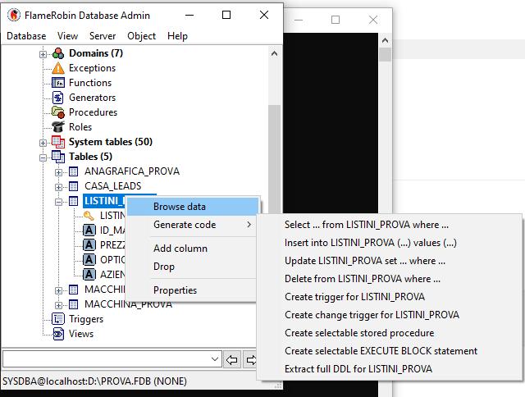
Task: Click the Drop context menu entry
Action: point(164,267)
